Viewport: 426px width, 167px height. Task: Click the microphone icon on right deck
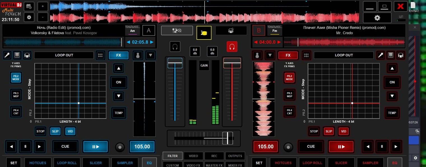point(381,55)
